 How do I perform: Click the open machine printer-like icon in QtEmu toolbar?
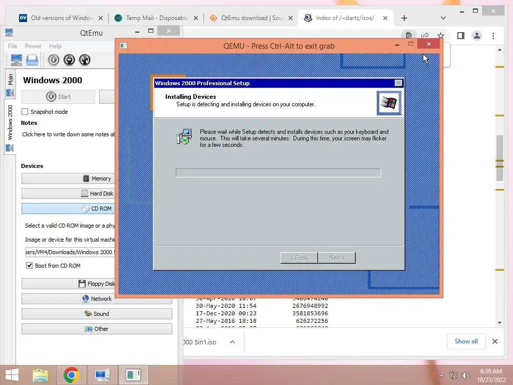(x=32, y=60)
